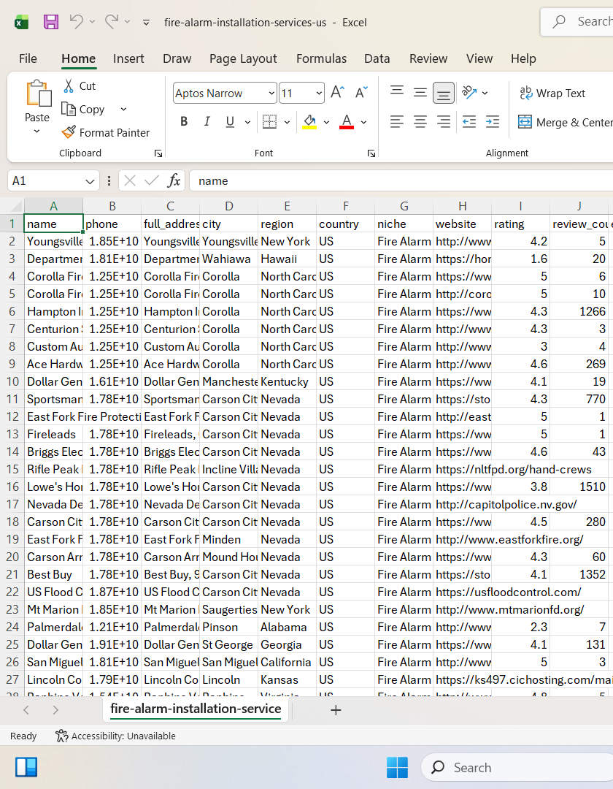Screen dimensions: 613x789
Task: Click Merge & Center
Action: coord(566,122)
